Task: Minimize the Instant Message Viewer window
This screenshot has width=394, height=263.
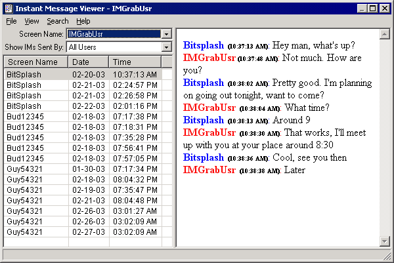Action: click(362, 9)
